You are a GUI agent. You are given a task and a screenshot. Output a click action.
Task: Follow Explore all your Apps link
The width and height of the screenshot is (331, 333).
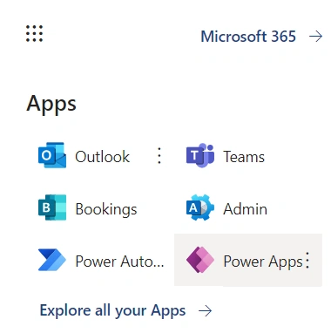[112, 311]
